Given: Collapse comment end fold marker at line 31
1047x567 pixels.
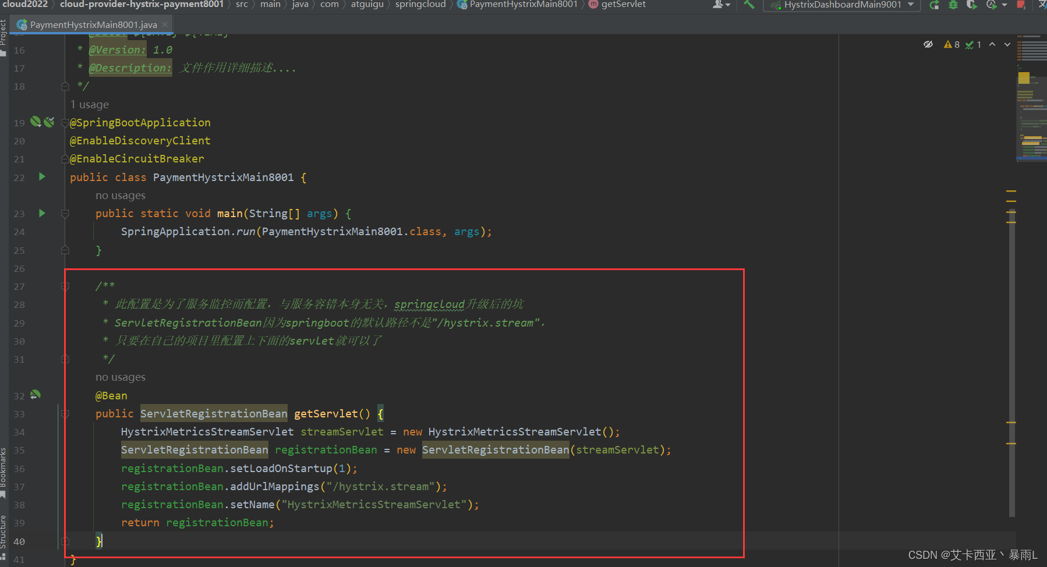Looking at the screenshot, I should [65, 359].
